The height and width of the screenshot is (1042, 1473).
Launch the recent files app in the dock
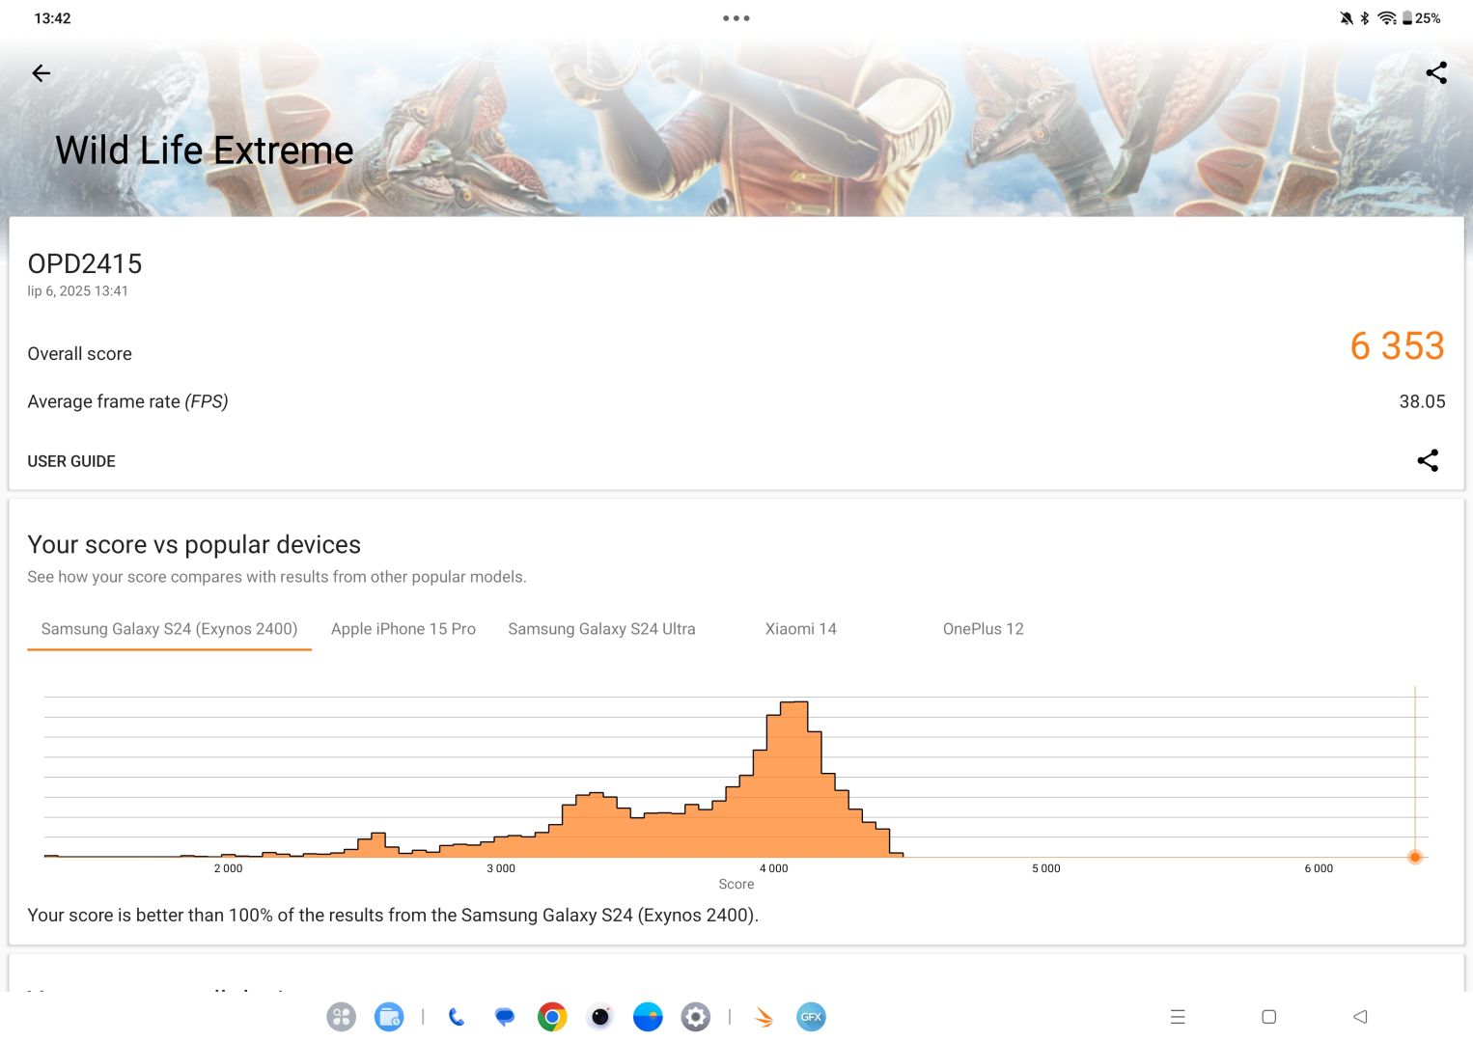[x=389, y=1017]
